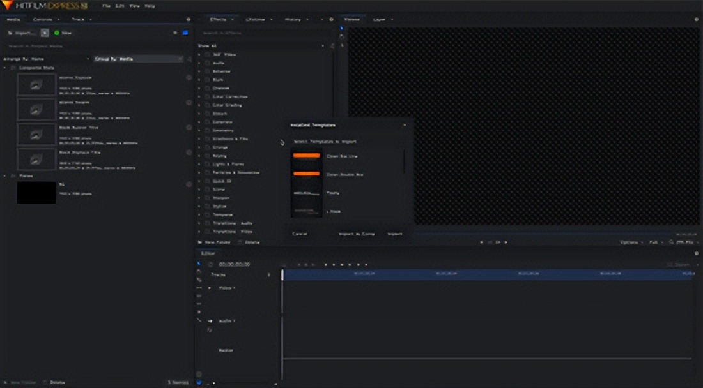Select the Clean Bar Line template thumbnail

tap(306, 156)
